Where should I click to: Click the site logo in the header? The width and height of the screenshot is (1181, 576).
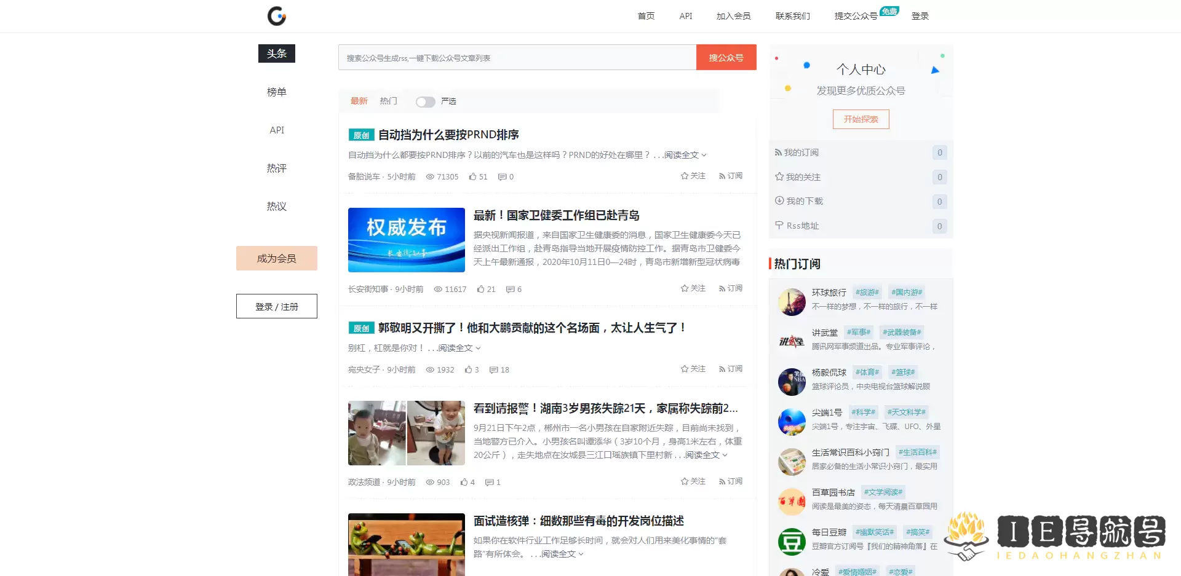point(277,16)
